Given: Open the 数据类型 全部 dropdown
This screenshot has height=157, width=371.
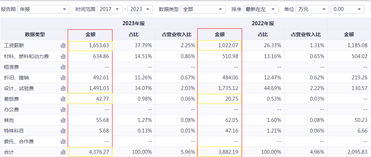Looking at the screenshot, I should pos(203,9).
